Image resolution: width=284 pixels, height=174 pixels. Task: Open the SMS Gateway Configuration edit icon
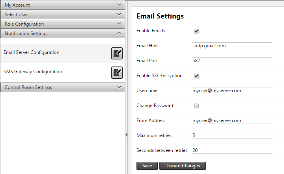[x=117, y=73]
